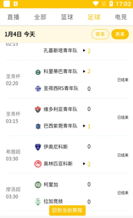
Task: Click winner arrow beside 奥林匹亚科斯 score
Action: pos(84,164)
